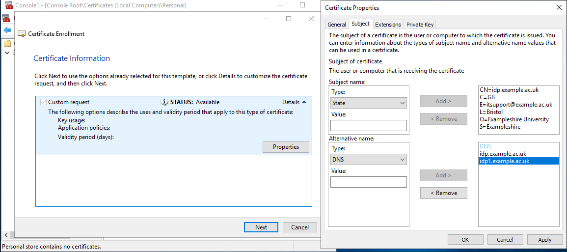Click Apply in Certificate Properties
The image size is (567, 252).
coord(544,240)
